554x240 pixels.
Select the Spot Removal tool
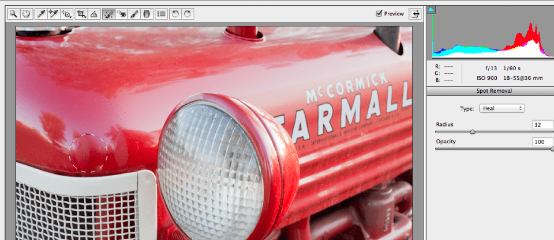point(109,14)
